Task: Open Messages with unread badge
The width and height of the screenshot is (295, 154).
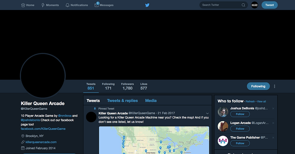Action: [104, 5]
